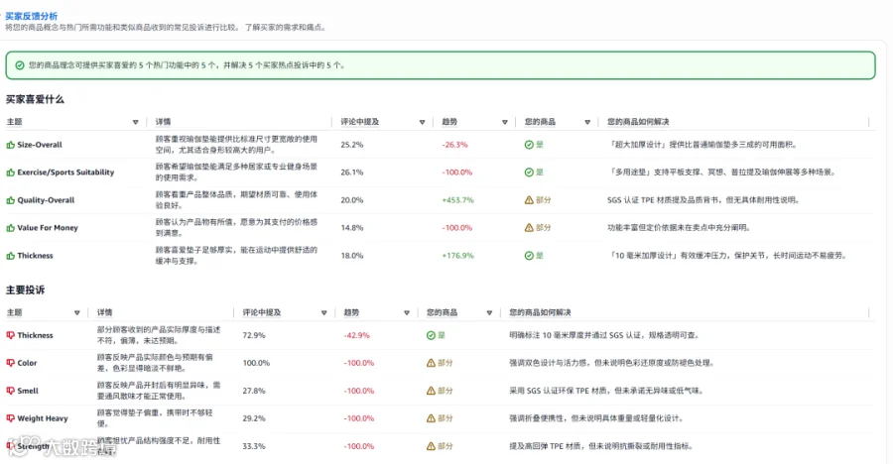893x464 pixels.
Task: Click the 买家喜爱什么 section heading
Action: pyautogui.click(x=35, y=99)
